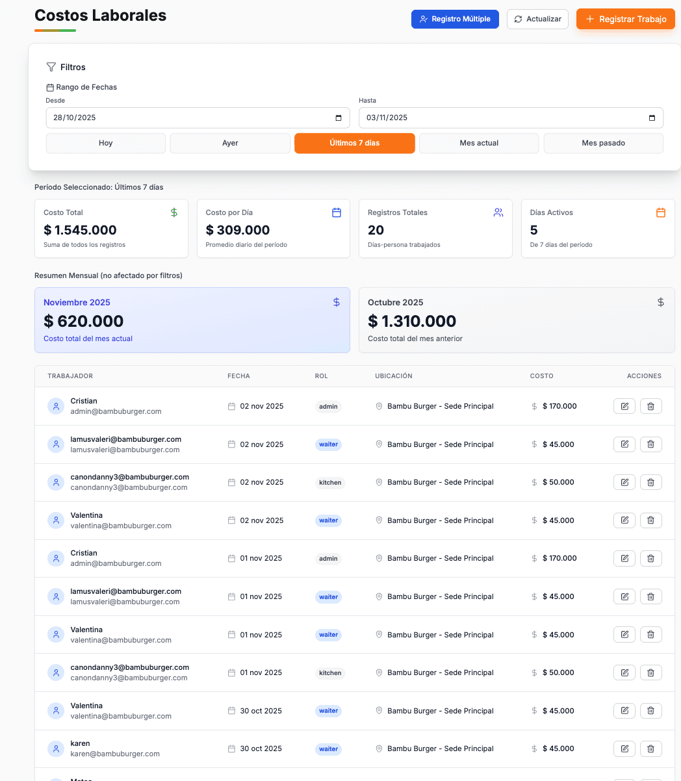Viewport: 681px width, 781px height.
Task: Select the Noviembre 2025 summary card
Action: pos(192,320)
